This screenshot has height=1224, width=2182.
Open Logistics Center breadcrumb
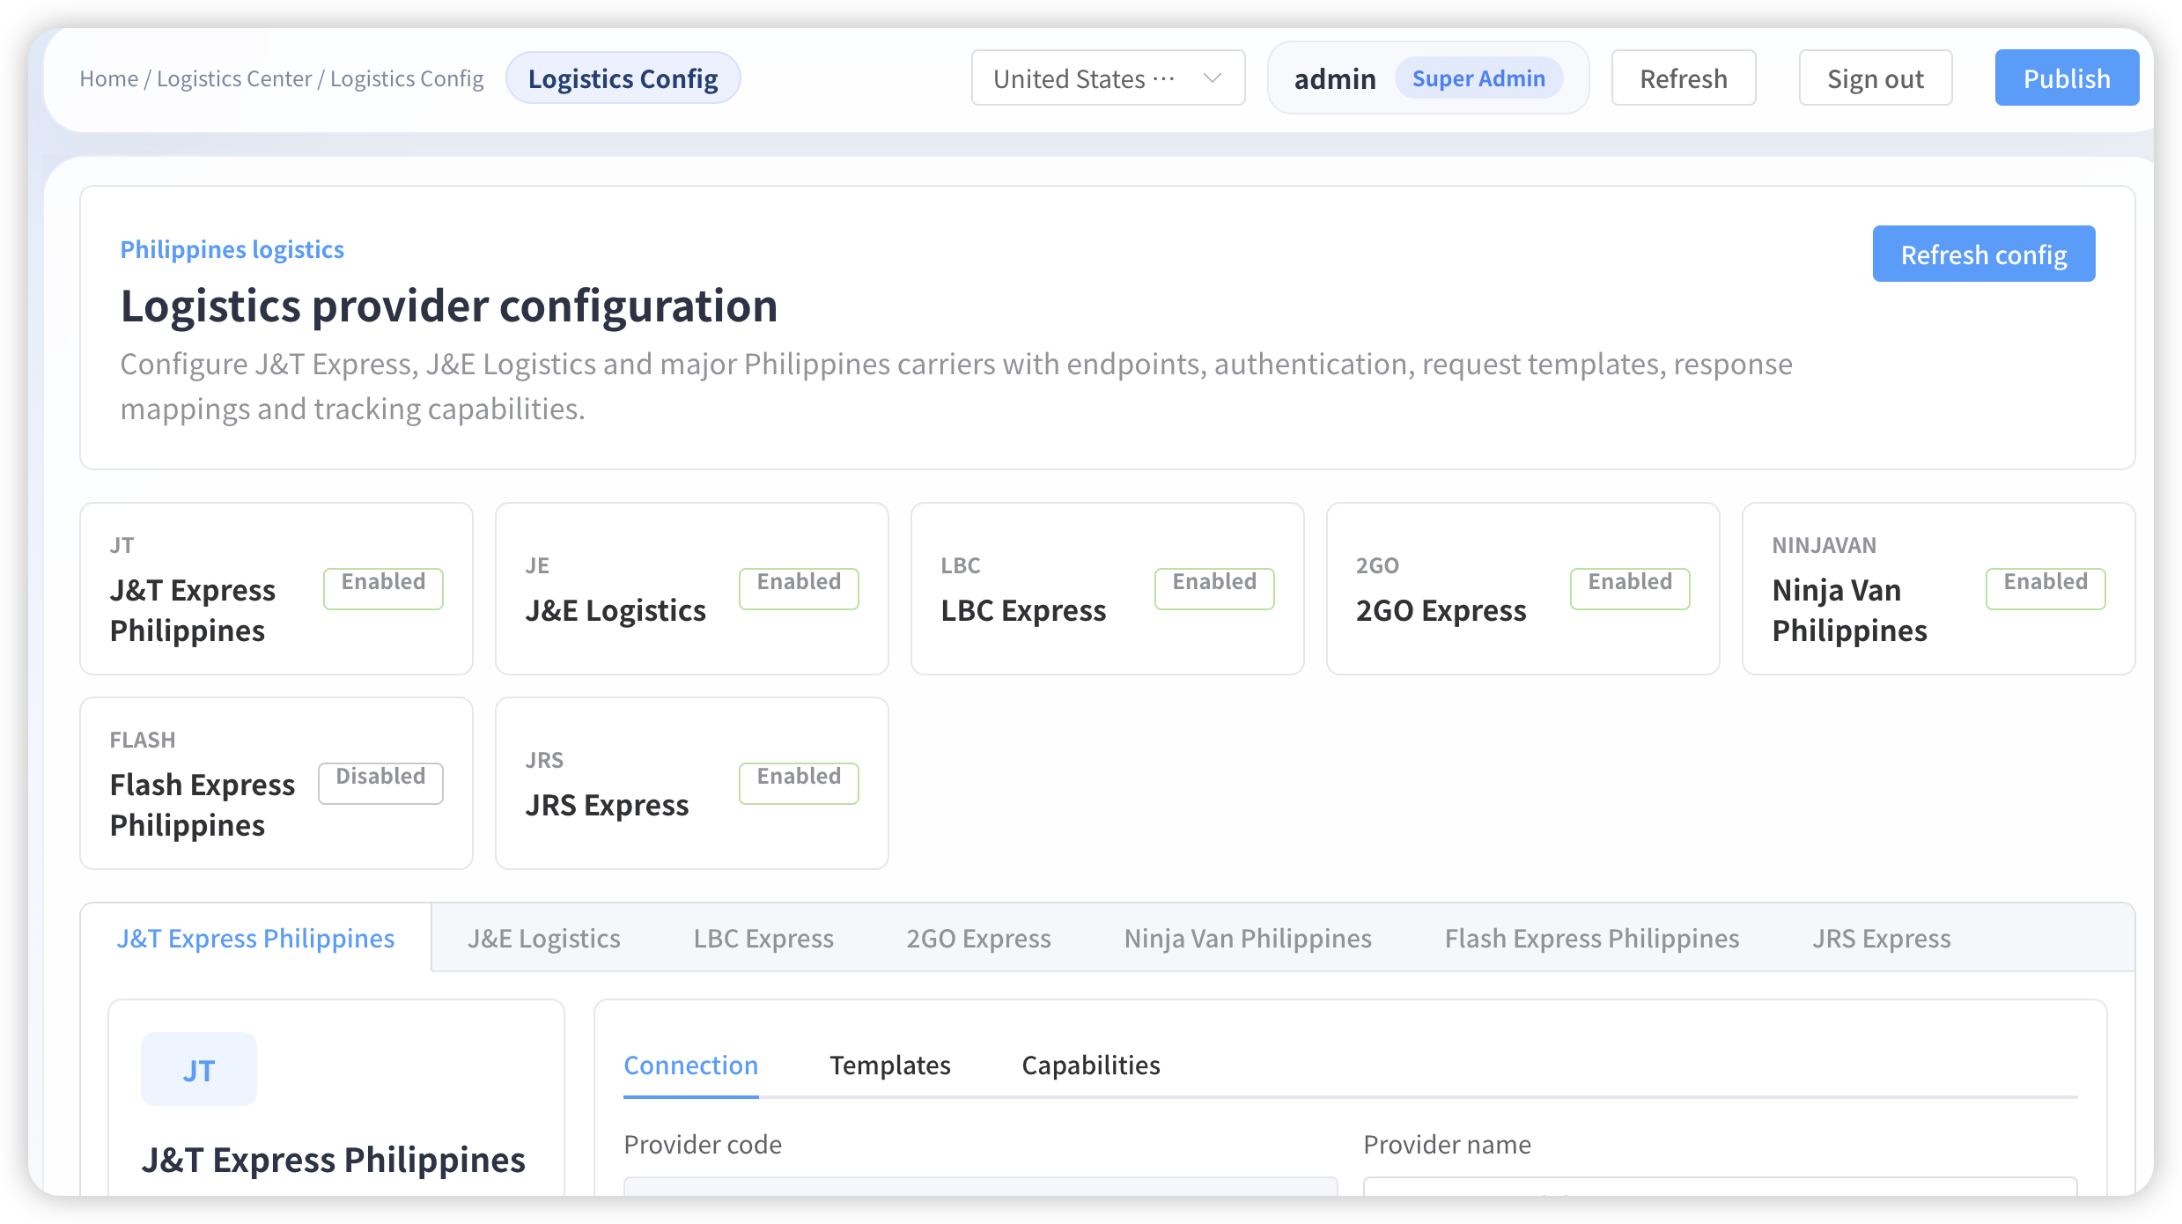tap(234, 78)
